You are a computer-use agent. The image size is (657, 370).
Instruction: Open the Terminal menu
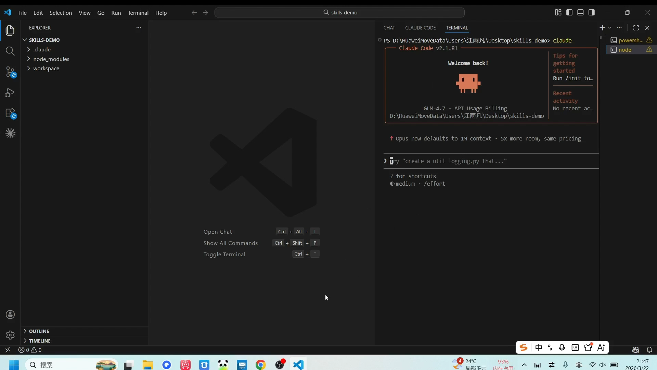[138, 13]
